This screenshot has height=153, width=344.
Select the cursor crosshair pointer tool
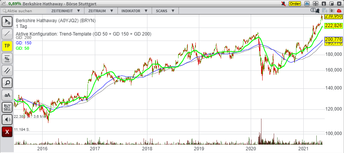point(7,21)
